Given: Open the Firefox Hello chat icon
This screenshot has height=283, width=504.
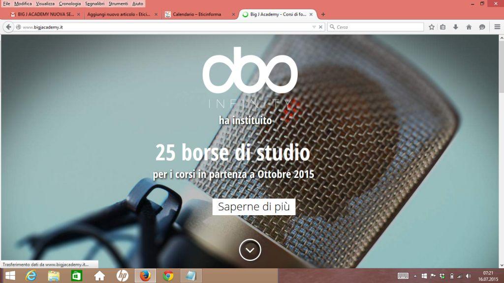Looking at the screenshot, I should click(482, 27).
